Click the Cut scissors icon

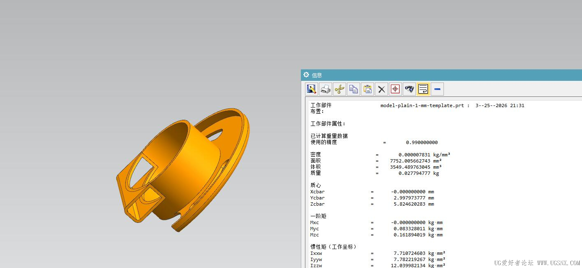[x=339, y=89]
